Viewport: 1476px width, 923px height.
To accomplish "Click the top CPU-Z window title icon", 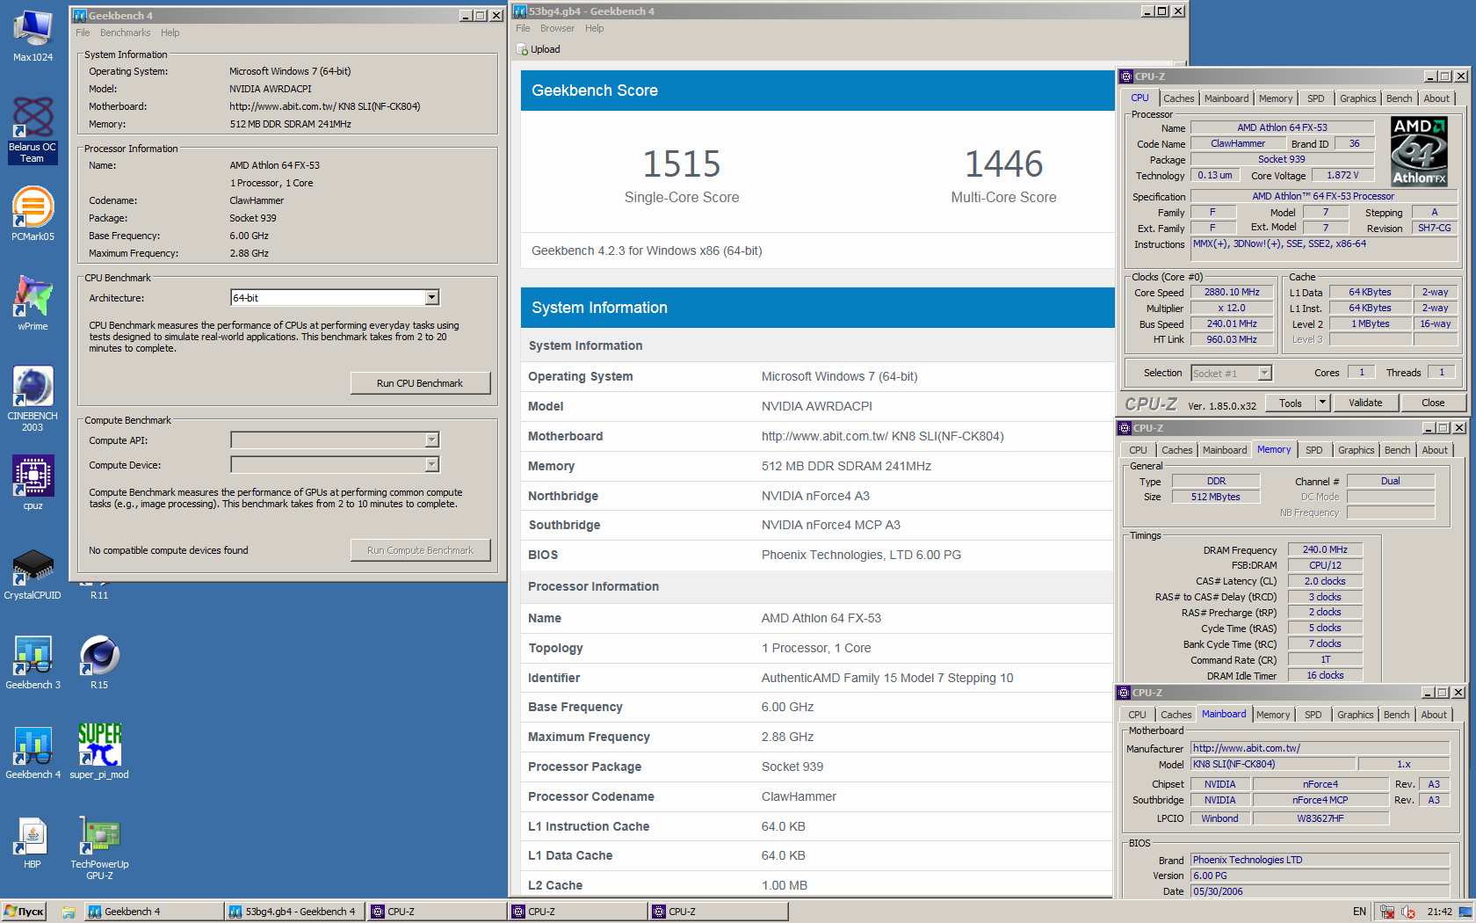I will click(x=1126, y=76).
